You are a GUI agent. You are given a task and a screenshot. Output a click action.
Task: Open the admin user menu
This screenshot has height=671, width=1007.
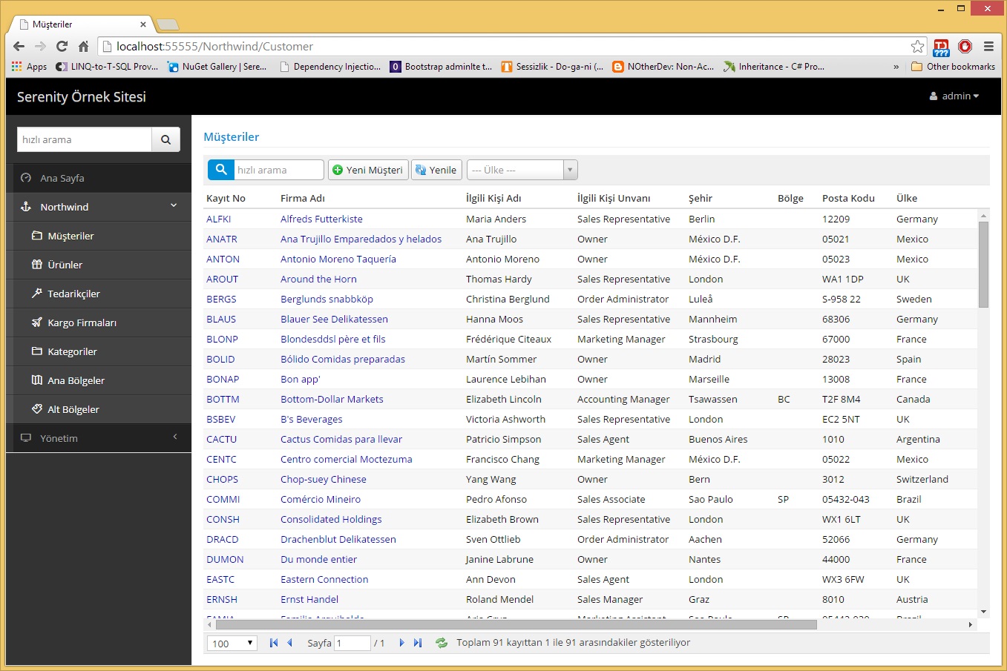point(954,96)
